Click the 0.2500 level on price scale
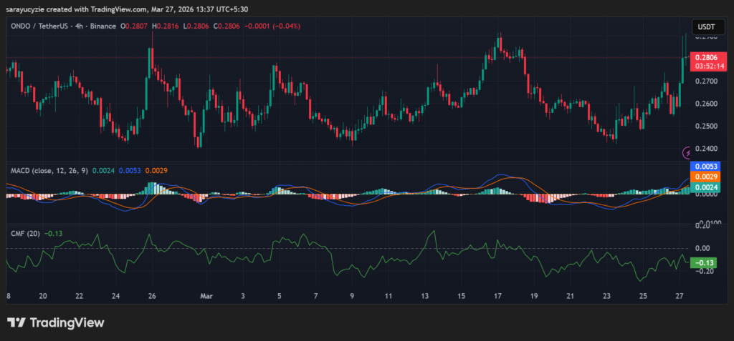The height and width of the screenshot is (341, 734). (x=704, y=127)
